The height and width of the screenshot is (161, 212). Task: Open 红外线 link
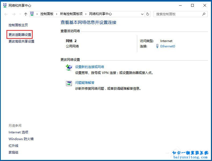pos(13,146)
